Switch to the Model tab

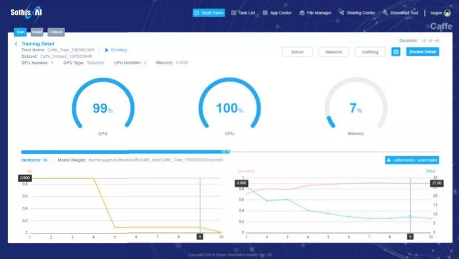coord(37,32)
